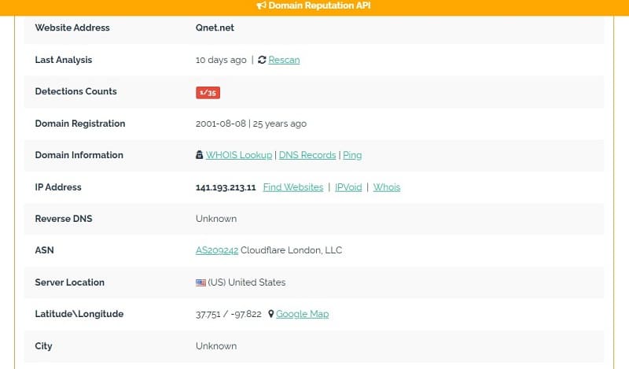Viewport: 629px width, 369px height.
Task: Open Google Map for coordinates
Action: click(303, 314)
